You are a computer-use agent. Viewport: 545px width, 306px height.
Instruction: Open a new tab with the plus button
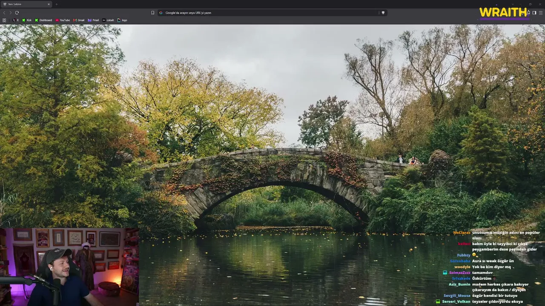56,4
